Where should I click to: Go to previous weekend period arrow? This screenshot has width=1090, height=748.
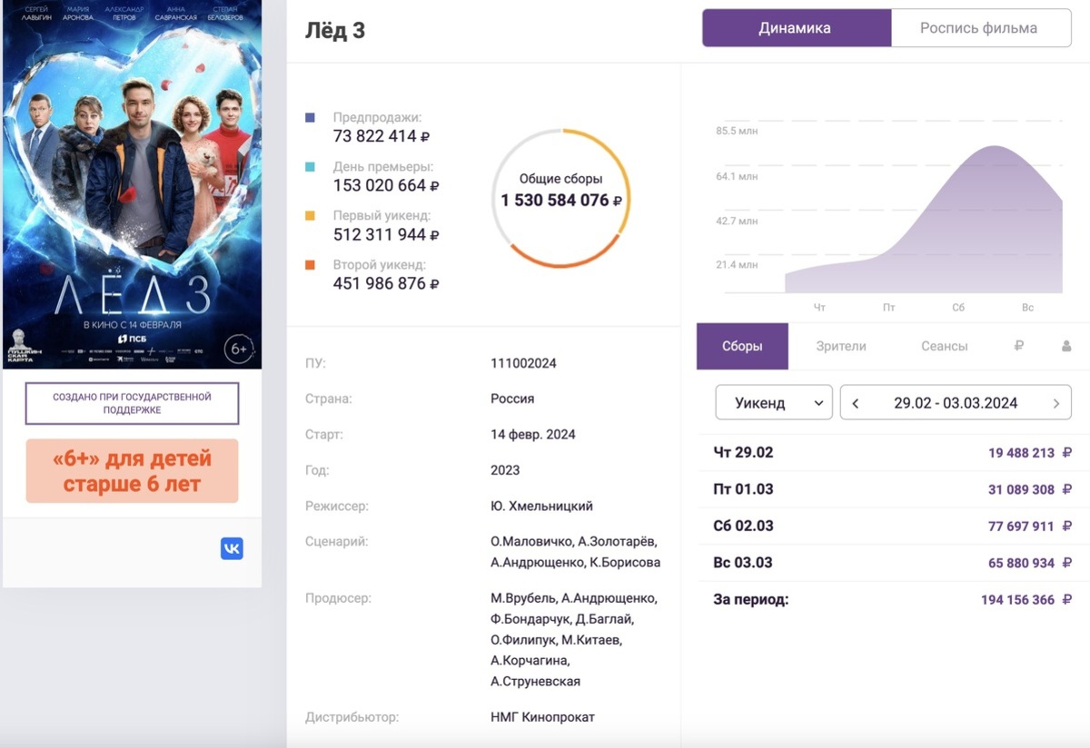[856, 403]
